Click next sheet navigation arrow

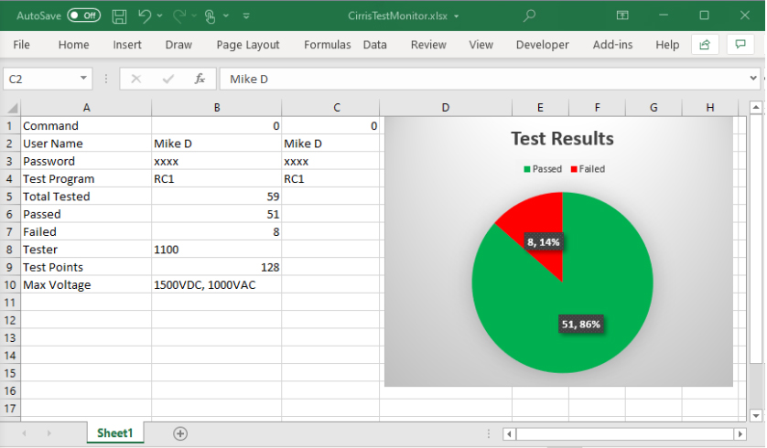tap(49, 432)
